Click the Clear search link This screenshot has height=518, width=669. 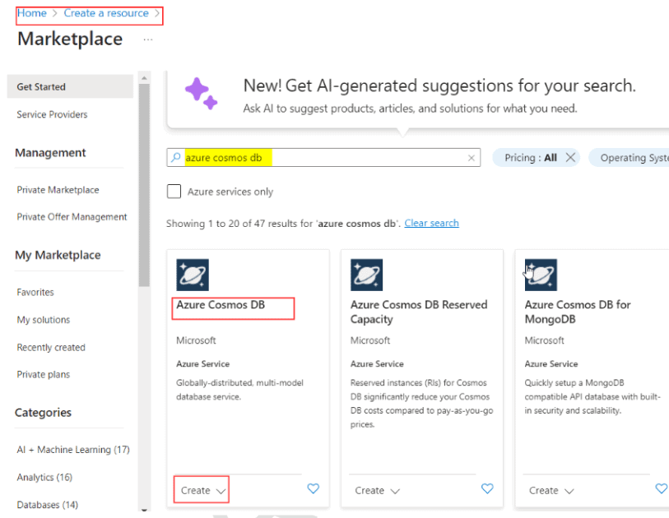click(431, 223)
